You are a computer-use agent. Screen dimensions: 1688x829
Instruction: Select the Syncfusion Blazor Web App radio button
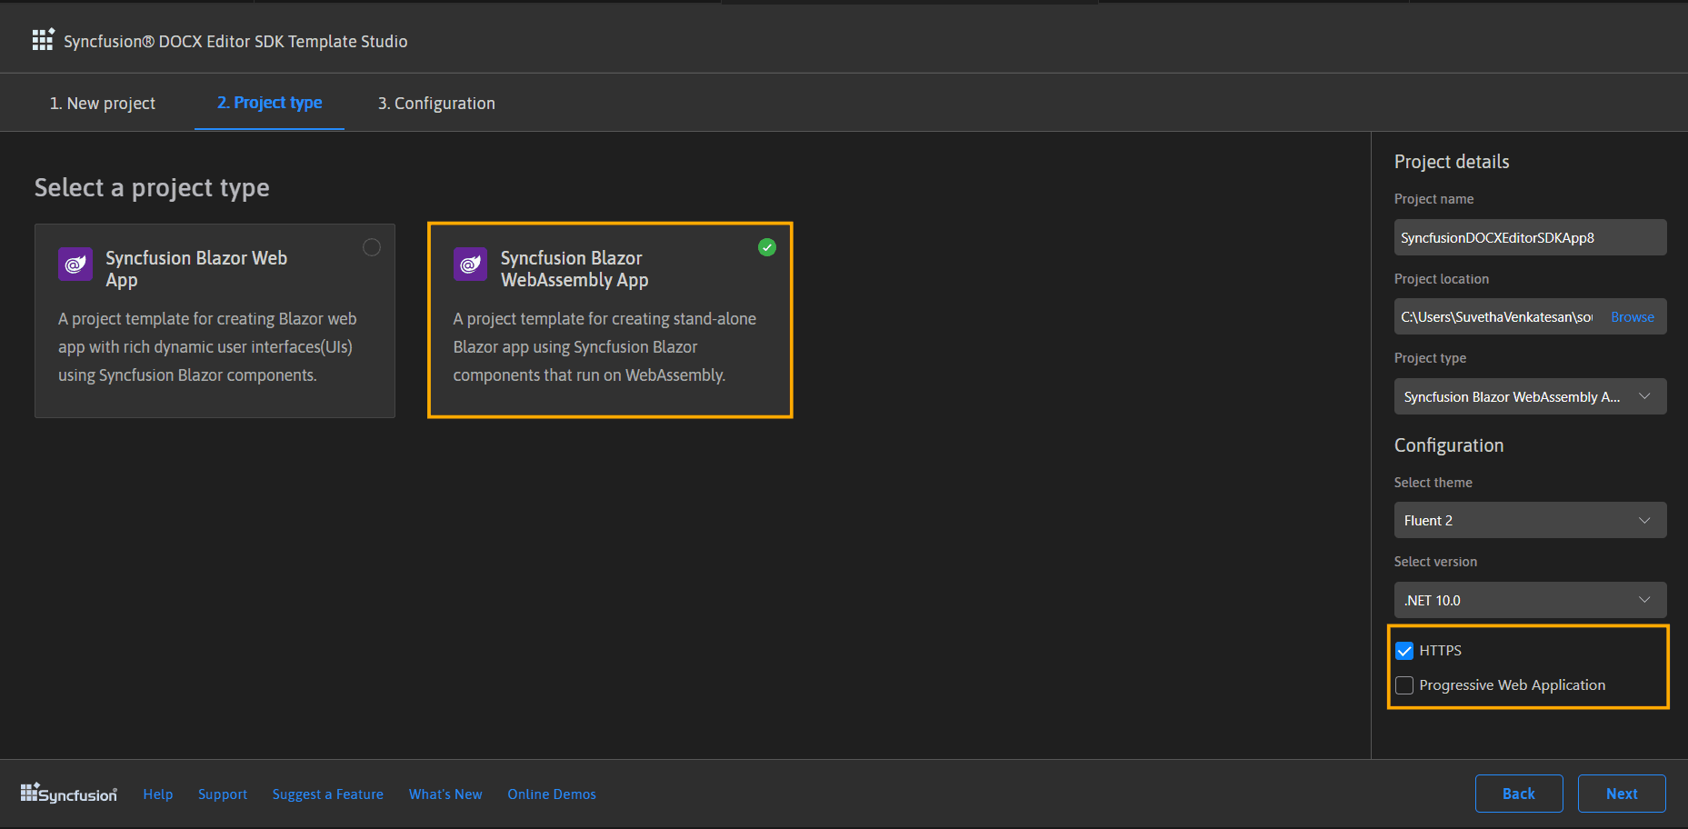[372, 247]
